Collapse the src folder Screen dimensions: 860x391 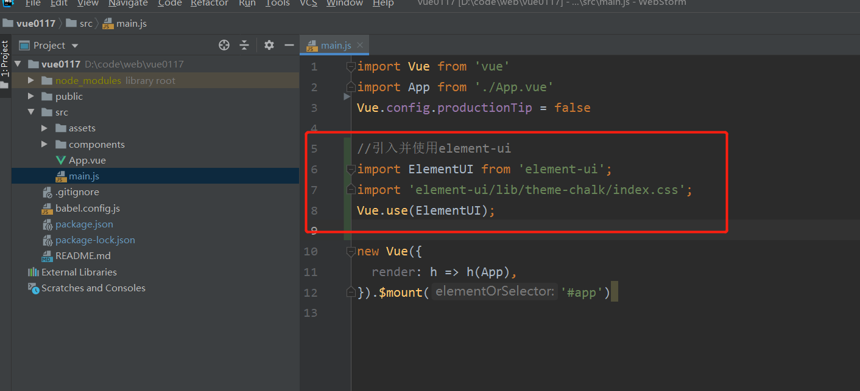pyautogui.click(x=31, y=112)
